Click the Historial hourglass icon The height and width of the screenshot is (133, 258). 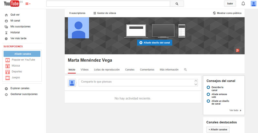point(6,33)
